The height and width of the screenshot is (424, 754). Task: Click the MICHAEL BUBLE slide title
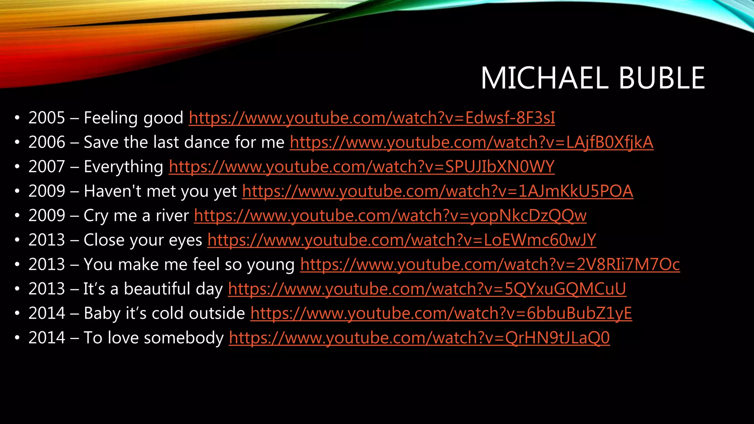coord(592,78)
